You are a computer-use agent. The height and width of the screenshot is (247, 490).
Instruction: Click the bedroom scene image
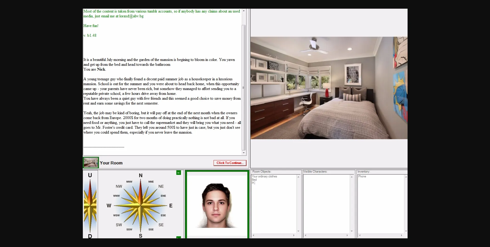pos(329,88)
